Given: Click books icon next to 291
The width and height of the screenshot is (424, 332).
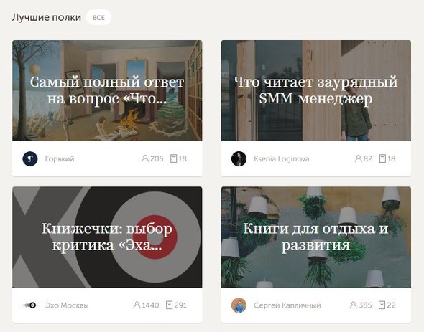Looking at the screenshot, I should tap(169, 305).
